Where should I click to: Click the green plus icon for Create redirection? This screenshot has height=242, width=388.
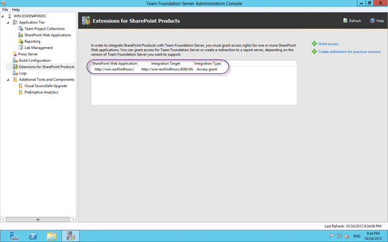click(x=314, y=51)
